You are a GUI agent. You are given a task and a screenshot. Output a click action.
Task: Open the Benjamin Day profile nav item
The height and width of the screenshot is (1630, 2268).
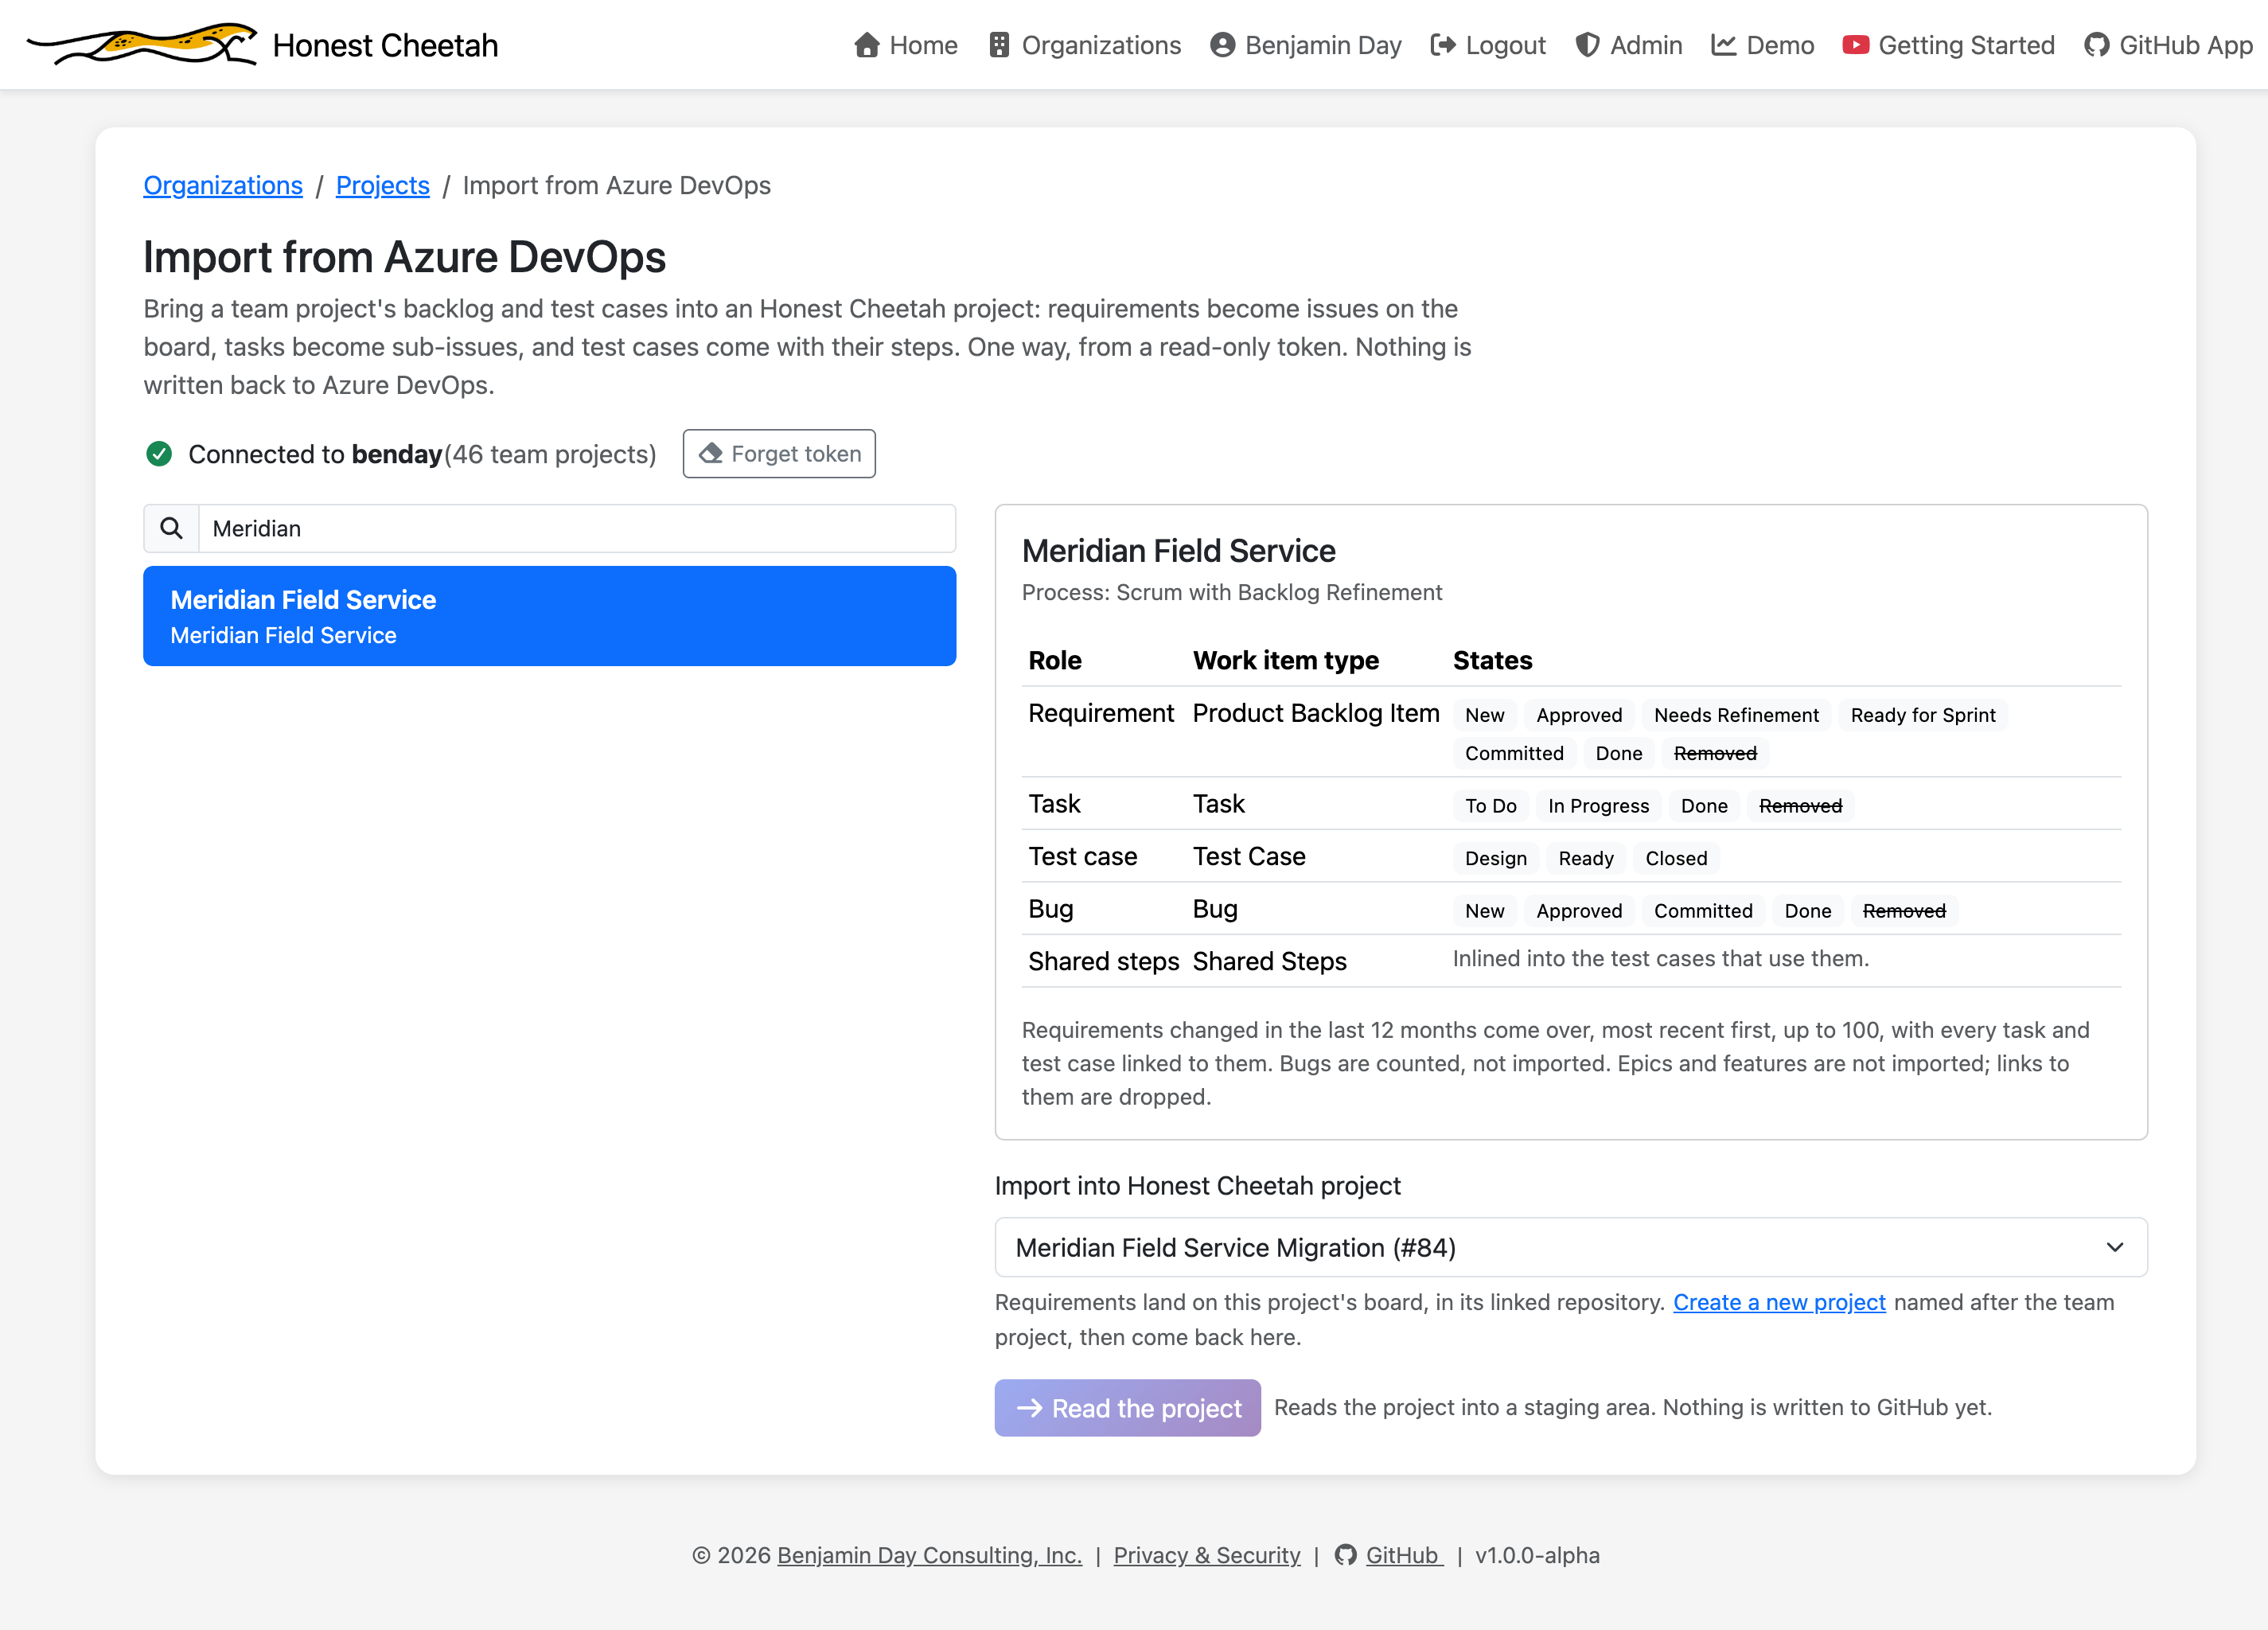point(1306,45)
